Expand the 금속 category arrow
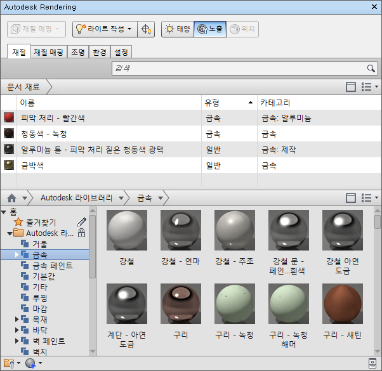Screen dimensions: 382x371 tap(16, 255)
